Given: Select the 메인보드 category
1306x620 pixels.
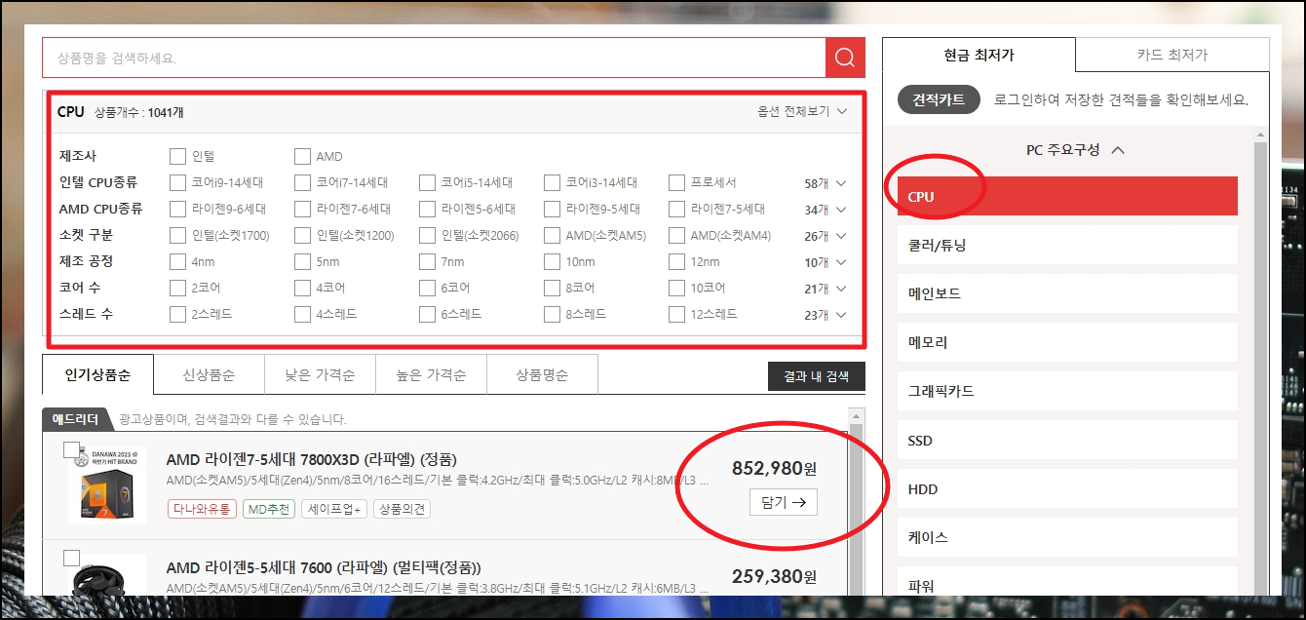Looking at the screenshot, I should (x=1067, y=293).
